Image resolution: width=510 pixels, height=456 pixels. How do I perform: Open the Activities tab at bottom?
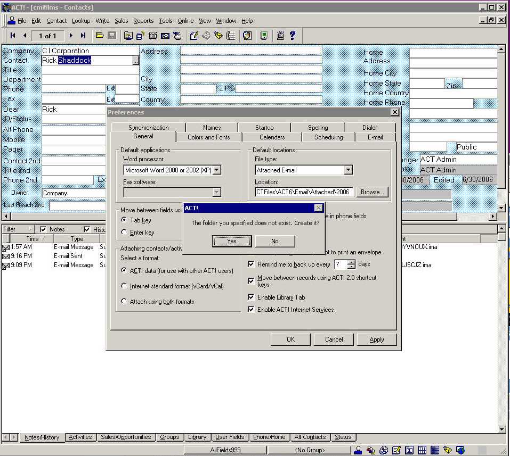coord(80,437)
